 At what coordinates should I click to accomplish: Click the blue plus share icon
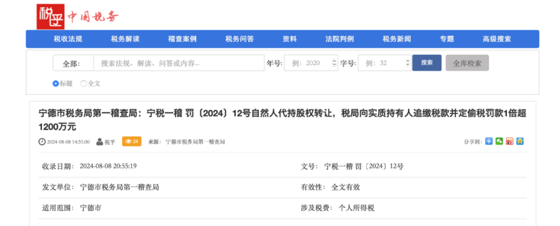[x=488, y=141]
